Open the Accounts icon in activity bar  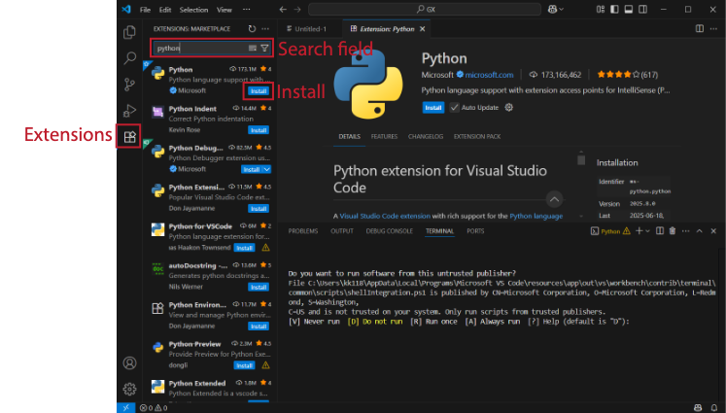coord(129,362)
